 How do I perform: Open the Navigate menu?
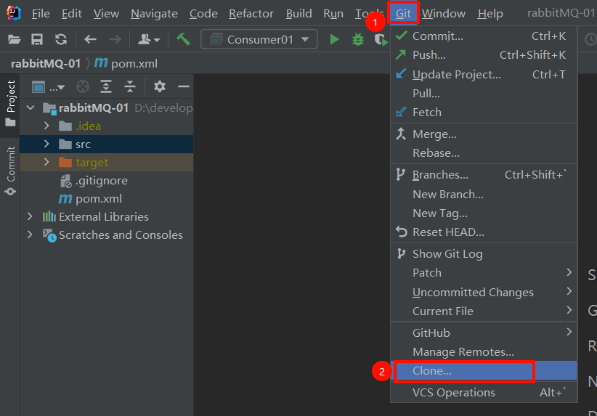[x=154, y=14]
